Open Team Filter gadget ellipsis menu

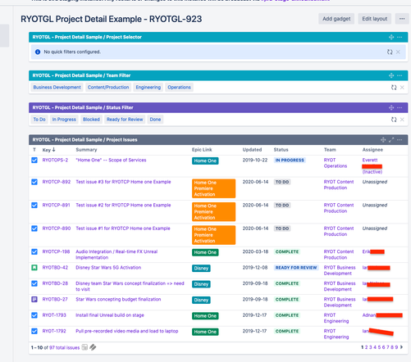click(x=400, y=75)
